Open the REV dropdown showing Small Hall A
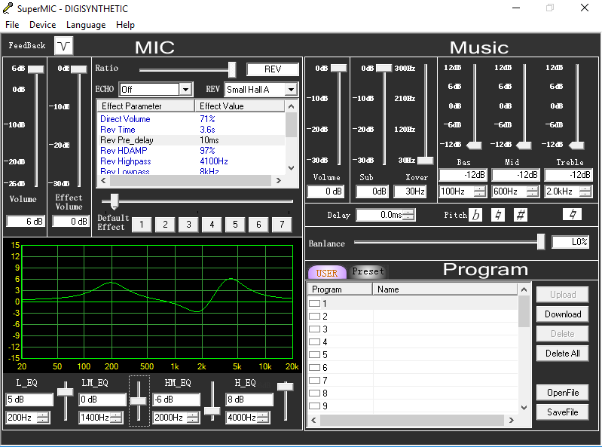The width and height of the screenshot is (602, 447). click(x=291, y=90)
